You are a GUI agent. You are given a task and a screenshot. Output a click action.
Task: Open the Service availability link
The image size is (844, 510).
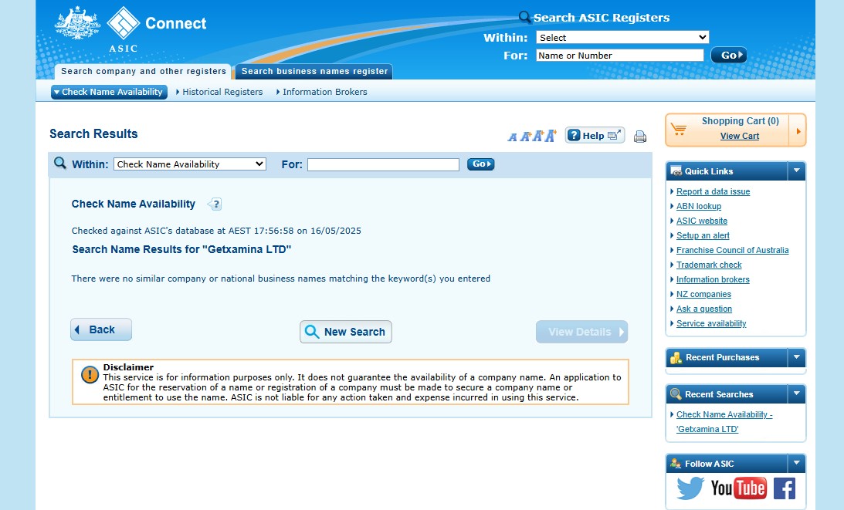click(711, 323)
